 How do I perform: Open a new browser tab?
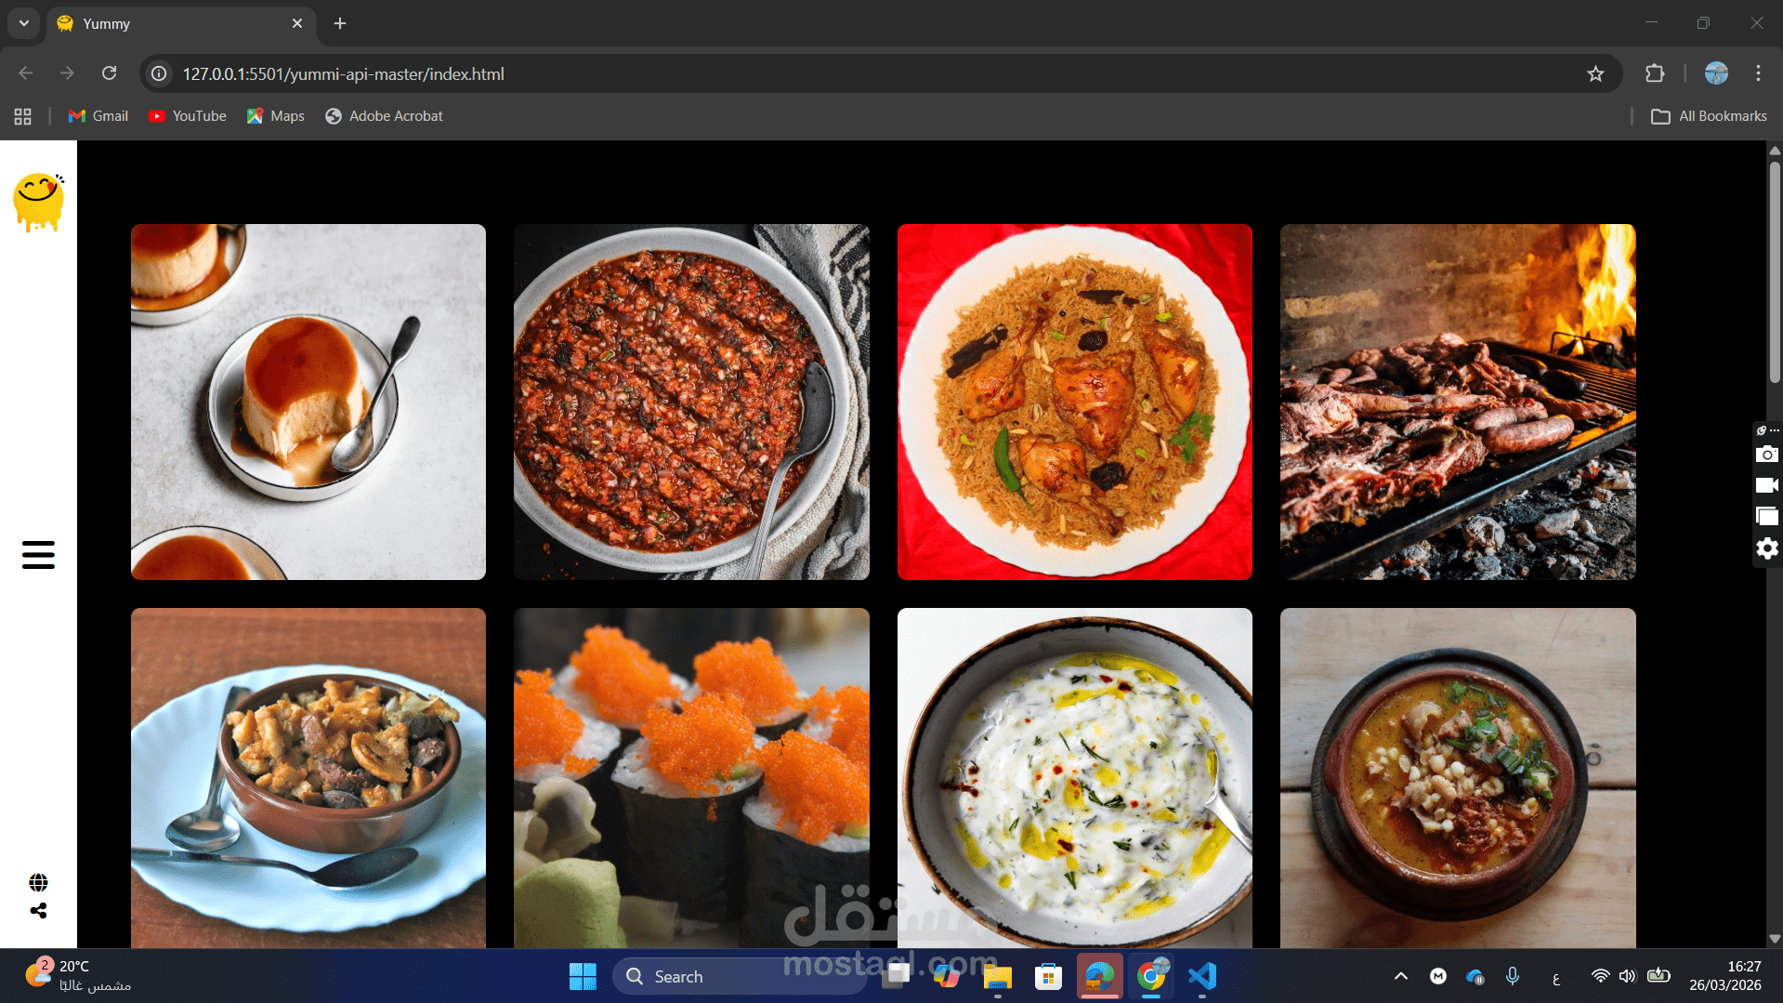(340, 23)
